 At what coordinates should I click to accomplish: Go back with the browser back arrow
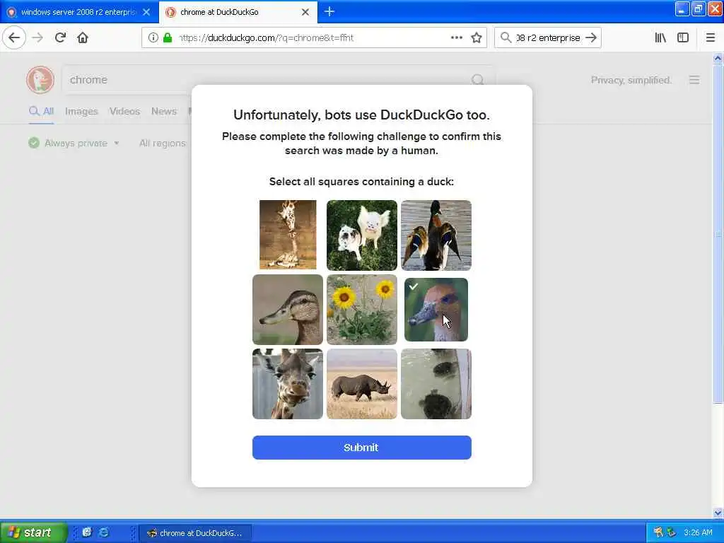click(14, 37)
